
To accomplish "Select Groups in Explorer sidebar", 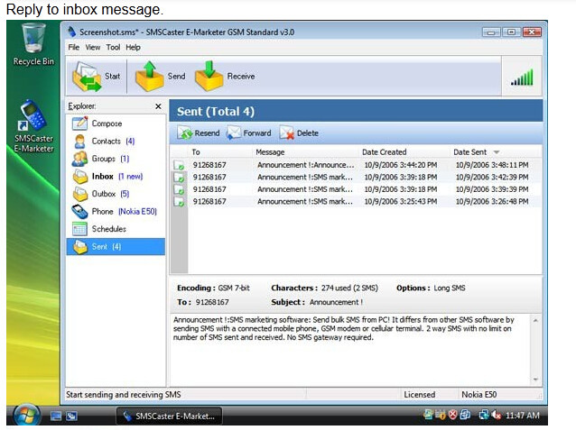I will [104, 159].
